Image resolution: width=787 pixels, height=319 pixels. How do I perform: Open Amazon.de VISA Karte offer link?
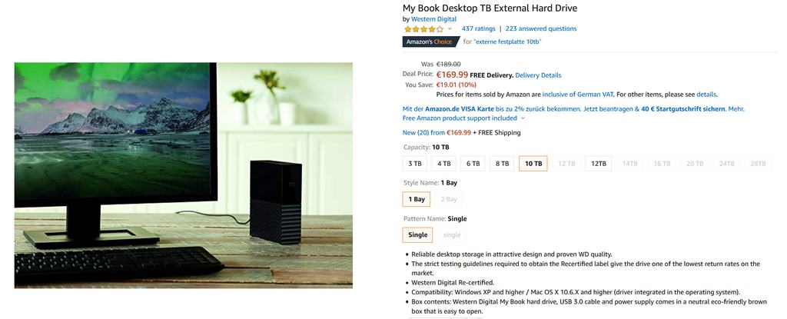pyautogui.click(x=460, y=109)
